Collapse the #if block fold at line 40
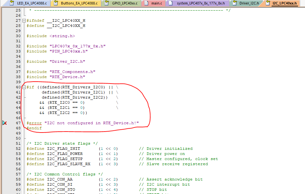Viewport: 305px width, 194px height. pos(24,87)
